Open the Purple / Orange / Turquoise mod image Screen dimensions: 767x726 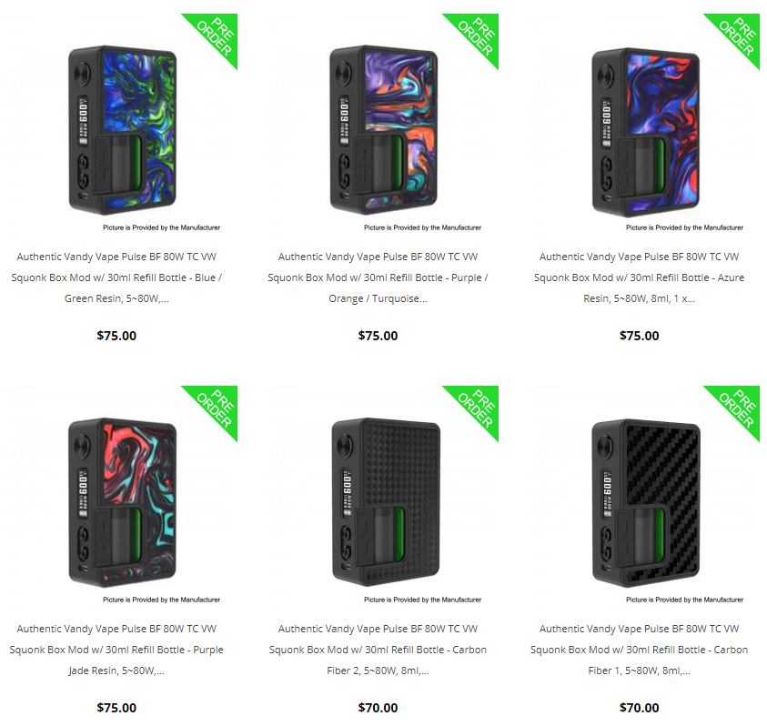384,130
